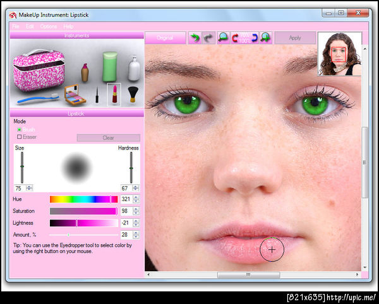Select the eyeshadow palette instrument

tap(75, 95)
